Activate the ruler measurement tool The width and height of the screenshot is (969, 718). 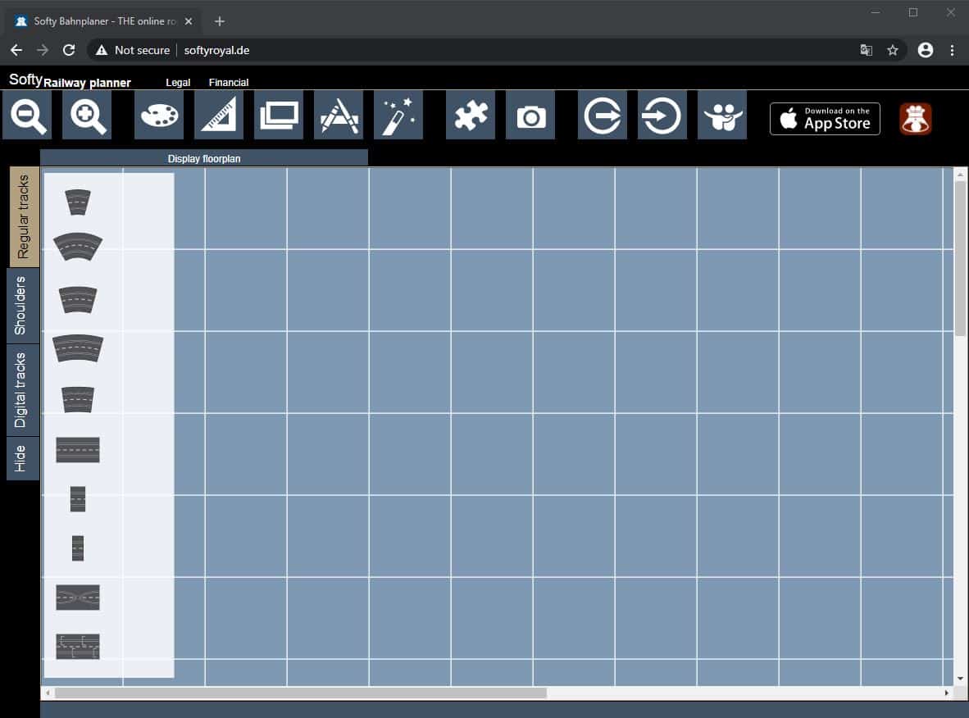pos(218,115)
